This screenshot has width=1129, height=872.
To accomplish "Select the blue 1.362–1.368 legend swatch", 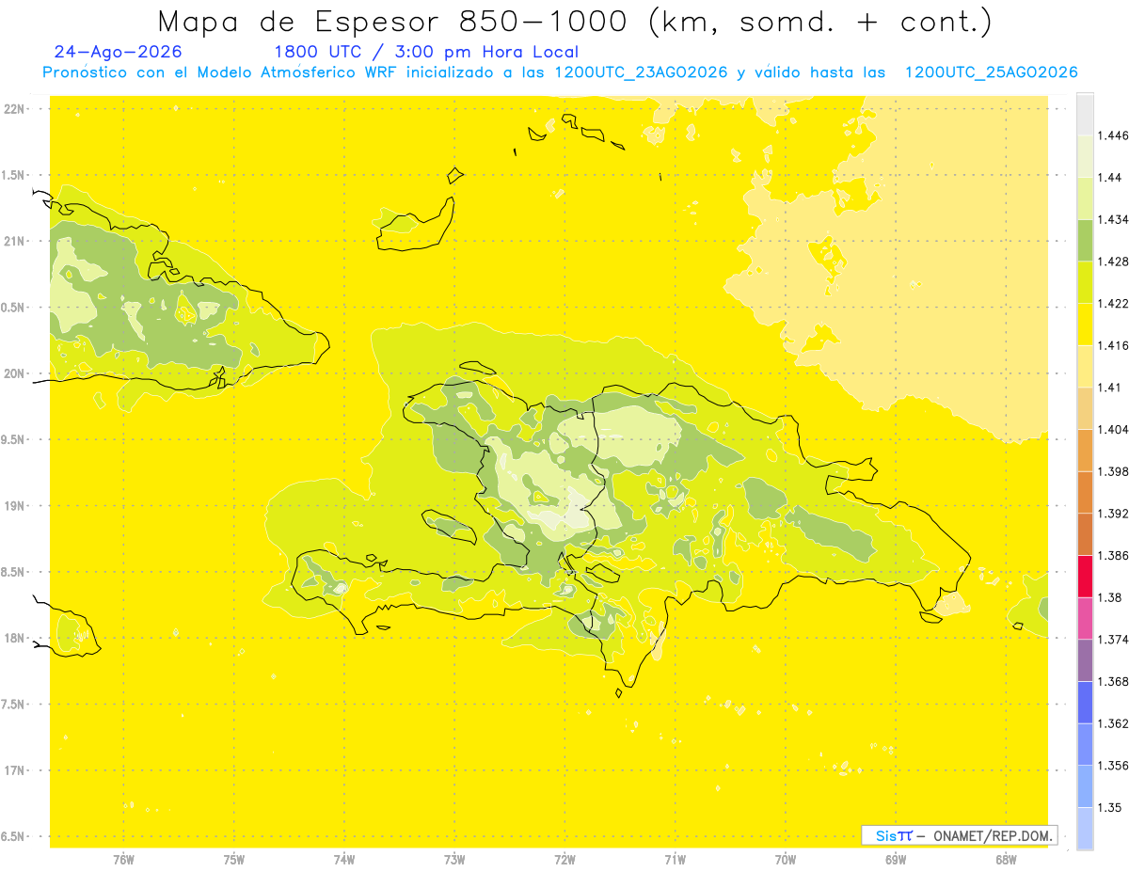I will [1085, 702].
